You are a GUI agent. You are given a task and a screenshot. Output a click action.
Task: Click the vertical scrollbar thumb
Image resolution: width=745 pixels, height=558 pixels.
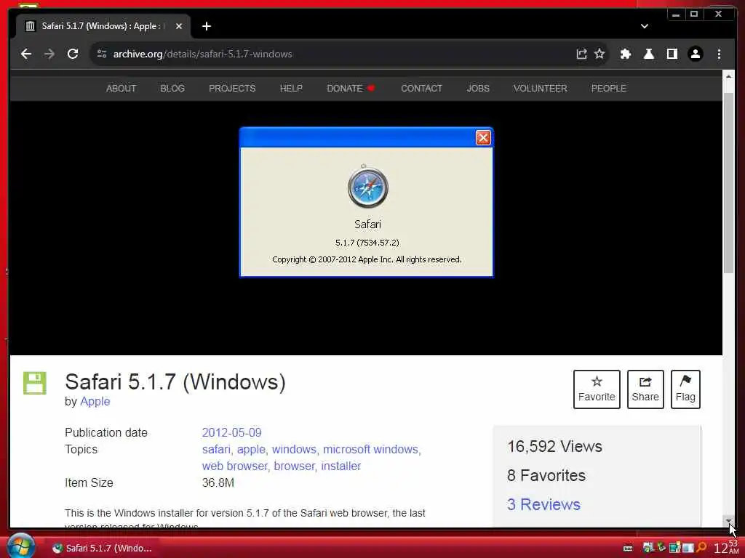click(x=728, y=182)
